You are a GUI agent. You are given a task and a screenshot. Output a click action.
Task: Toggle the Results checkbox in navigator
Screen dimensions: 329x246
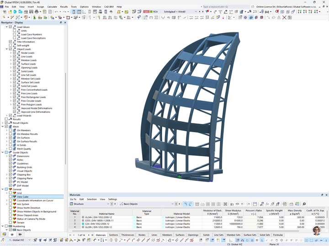coord(6,119)
